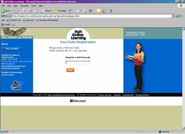Open the Back history dropdown arrow
185x134 pixels.
[x=12, y=11]
